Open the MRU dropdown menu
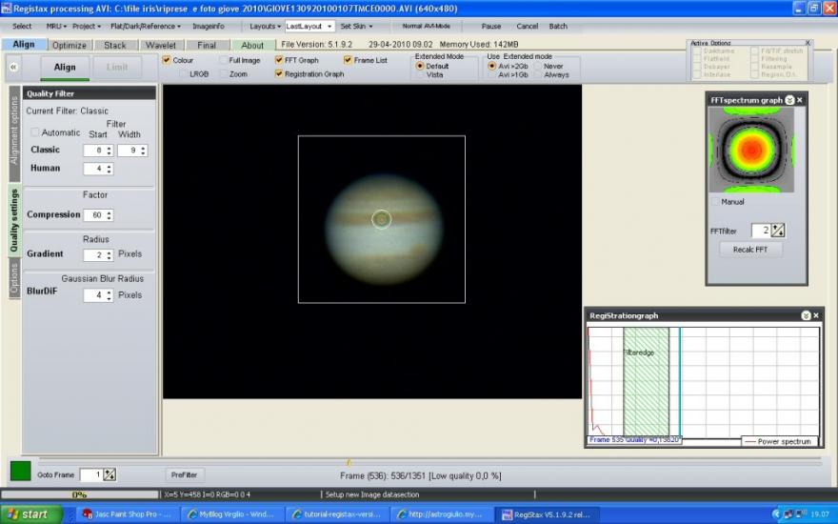 click(56, 27)
